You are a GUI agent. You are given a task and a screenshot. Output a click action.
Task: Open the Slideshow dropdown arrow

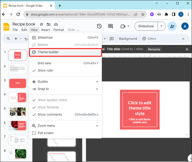[x=161, y=26]
